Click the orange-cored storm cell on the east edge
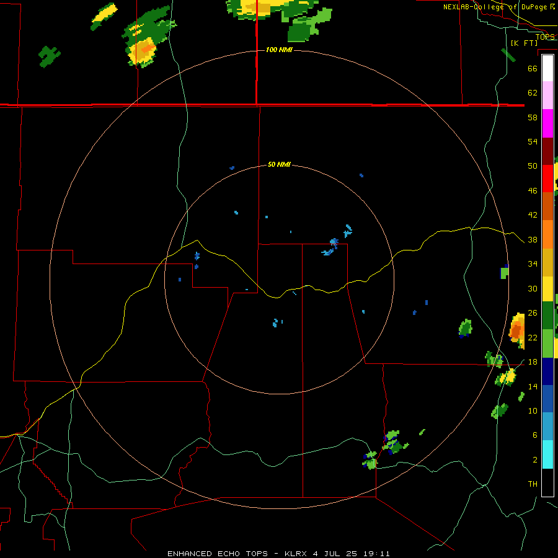 (516, 330)
